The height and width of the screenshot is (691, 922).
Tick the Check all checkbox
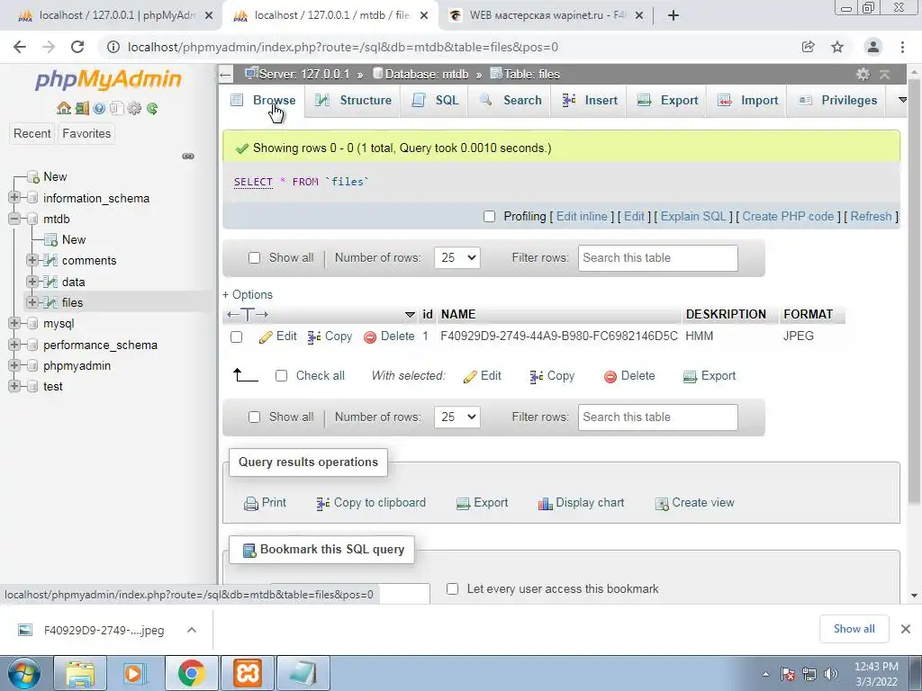[281, 376]
